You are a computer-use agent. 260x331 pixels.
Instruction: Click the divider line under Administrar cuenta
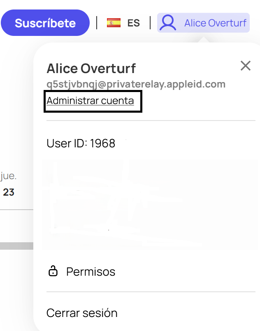pyautogui.click(x=151, y=121)
